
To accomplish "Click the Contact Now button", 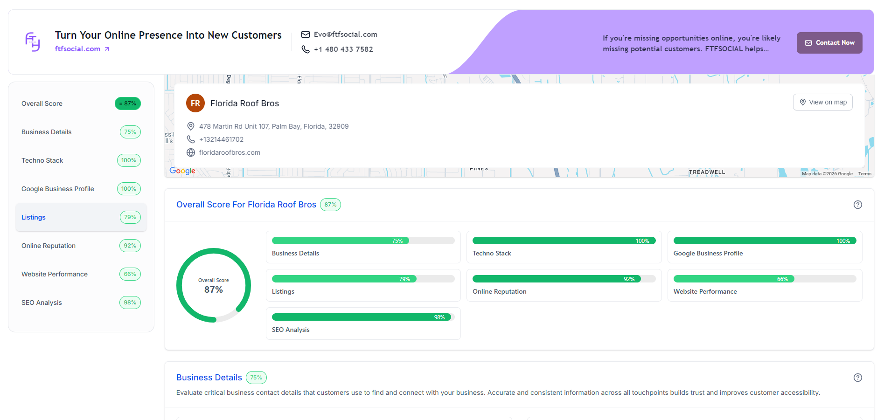I will 829,42.
